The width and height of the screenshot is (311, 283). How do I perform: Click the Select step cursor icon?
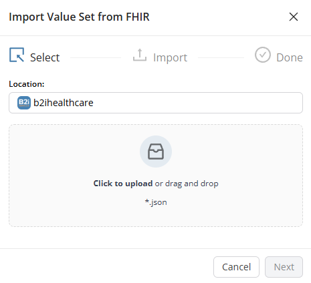coord(17,55)
